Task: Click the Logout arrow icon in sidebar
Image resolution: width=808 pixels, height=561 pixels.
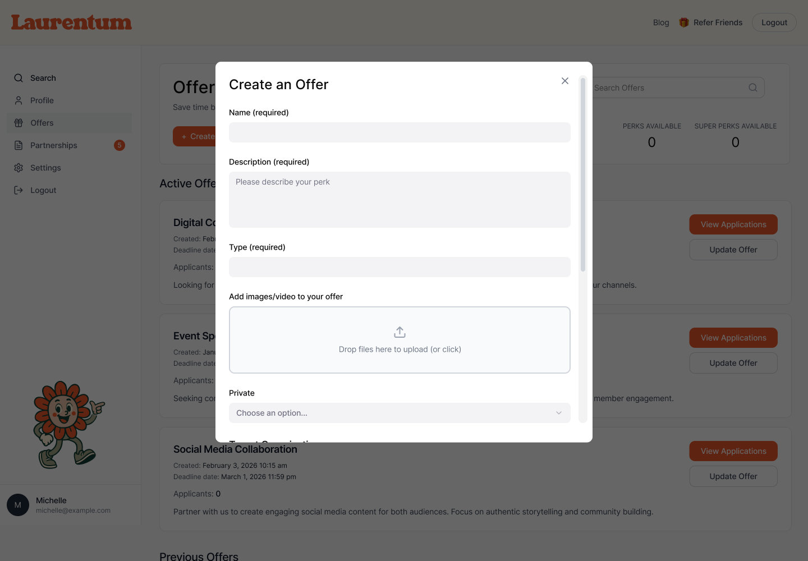Action: [x=19, y=190]
